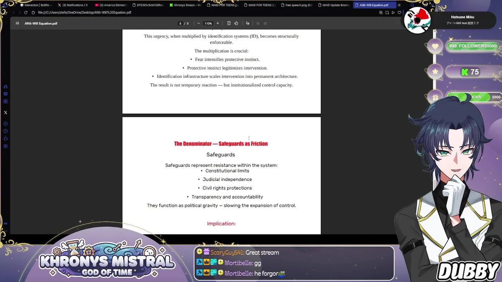502x282 pixels.
Task: Open the second icon in the browser sidebar
Action: (x=5, y=94)
